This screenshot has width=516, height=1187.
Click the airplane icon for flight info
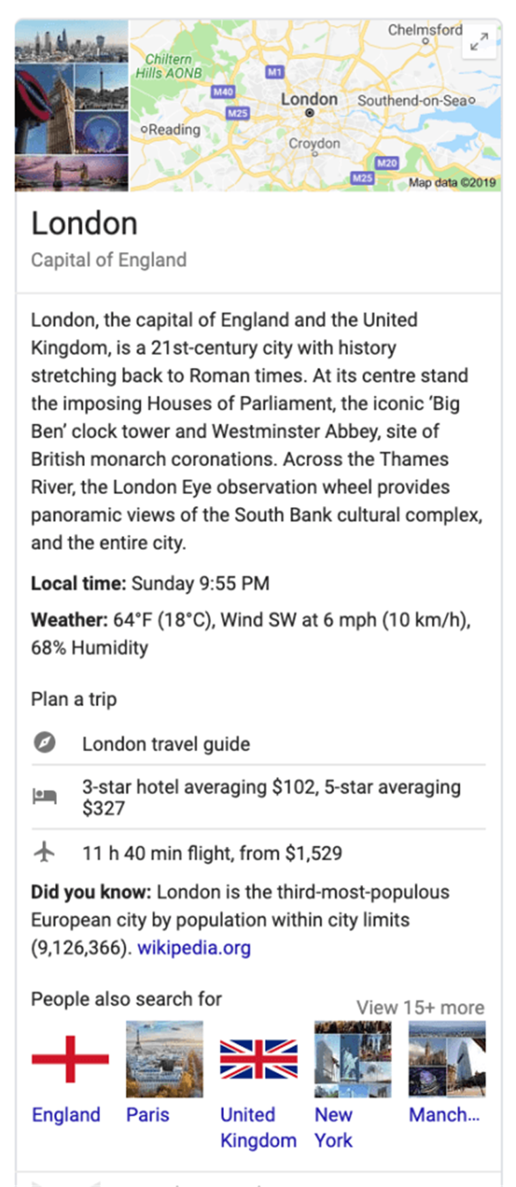[x=45, y=852]
